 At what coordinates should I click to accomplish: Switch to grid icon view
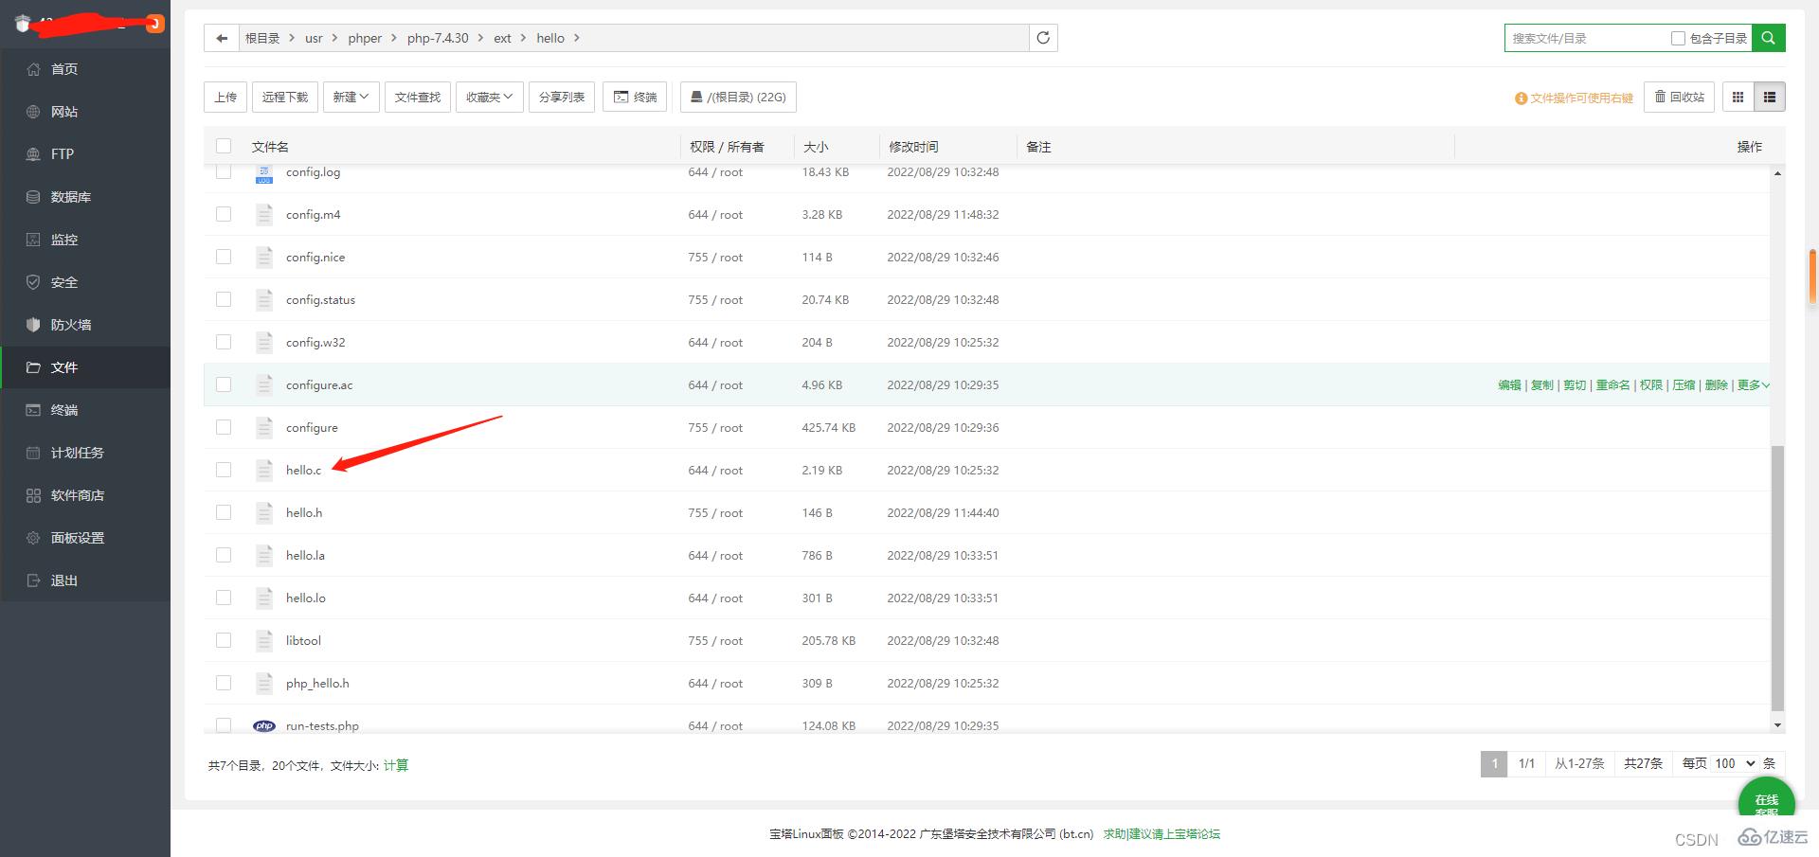coord(1738,97)
